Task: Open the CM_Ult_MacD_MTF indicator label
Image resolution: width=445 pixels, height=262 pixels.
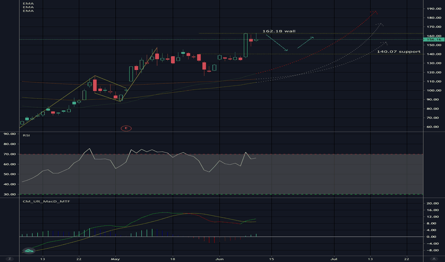Action: (x=46, y=202)
